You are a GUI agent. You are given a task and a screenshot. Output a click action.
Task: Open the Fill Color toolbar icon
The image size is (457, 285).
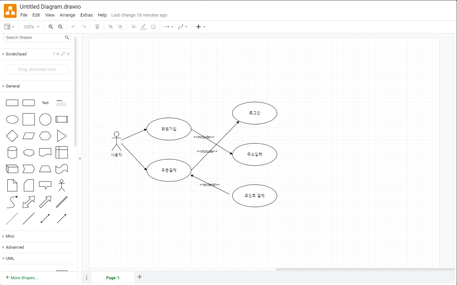pyautogui.click(x=134, y=26)
